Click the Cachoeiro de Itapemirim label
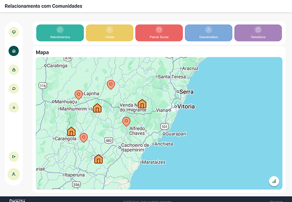The width and height of the screenshot is (292, 202). pyautogui.click(x=135, y=148)
